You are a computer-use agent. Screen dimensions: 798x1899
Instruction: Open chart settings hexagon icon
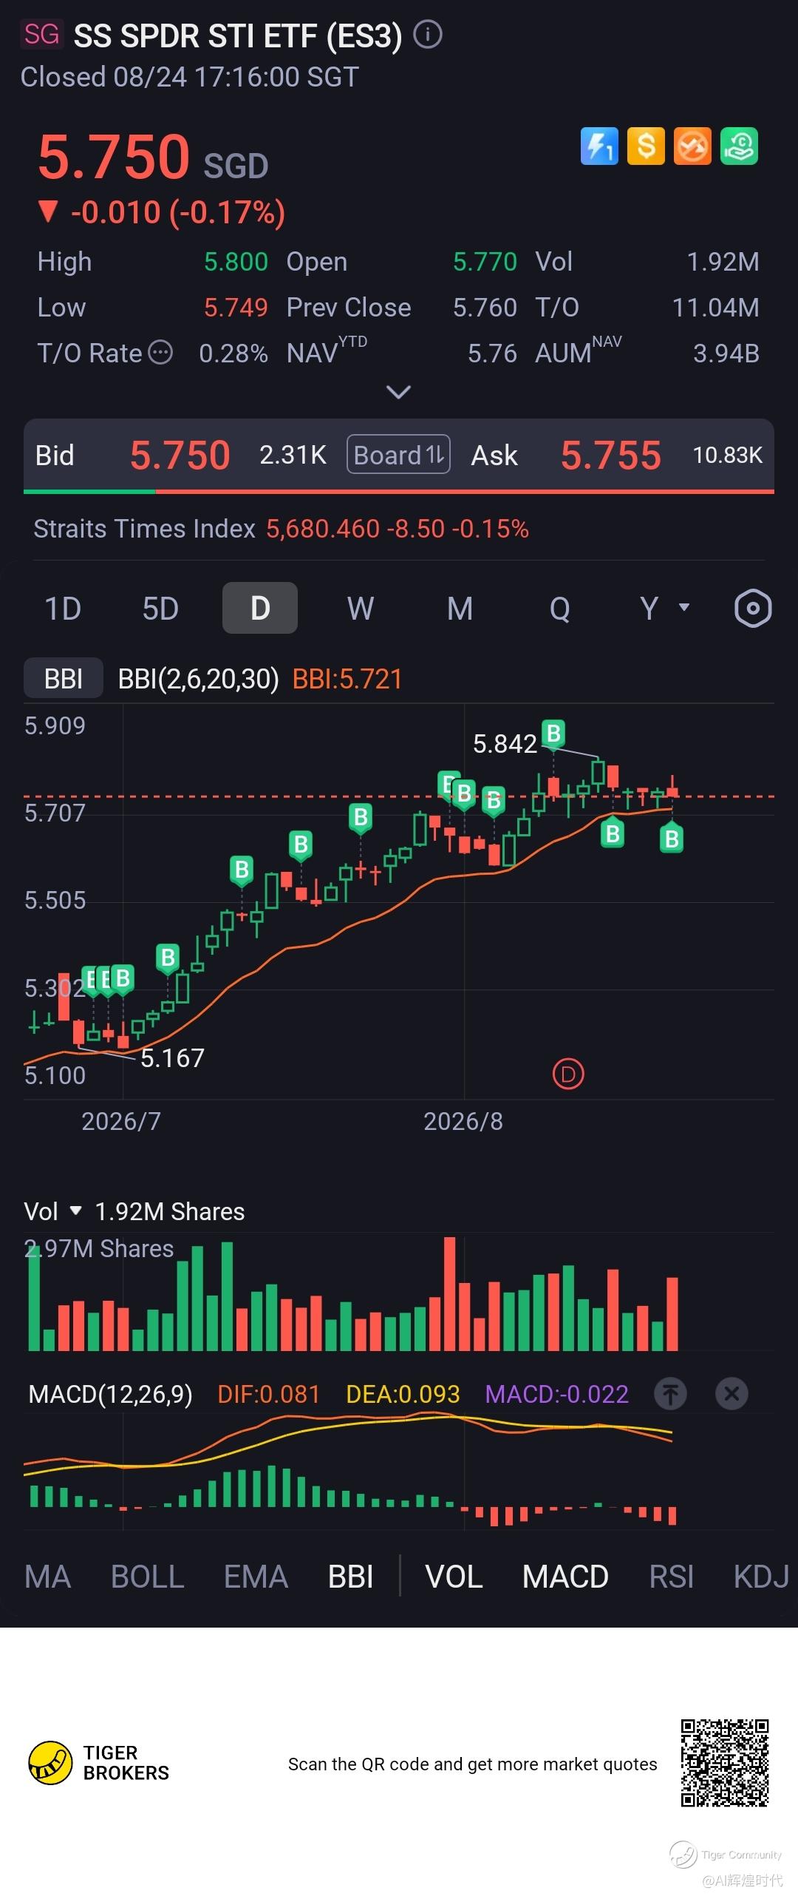(x=753, y=609)
